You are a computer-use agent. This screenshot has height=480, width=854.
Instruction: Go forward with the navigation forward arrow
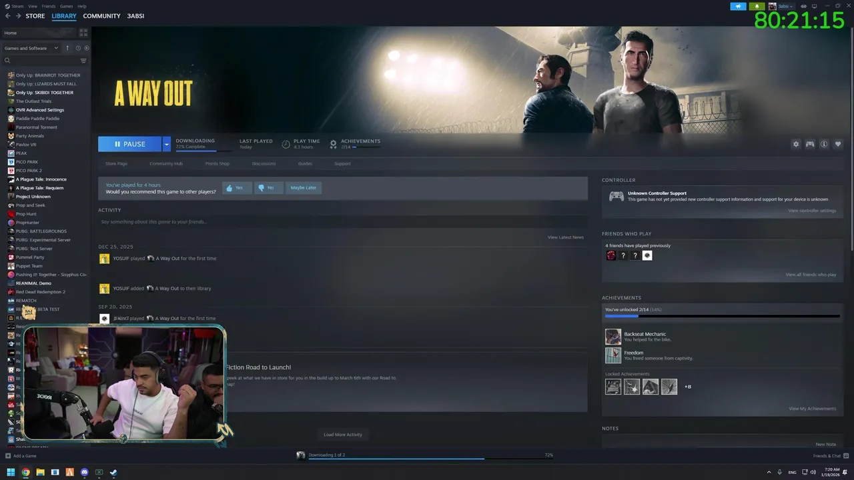18,16
